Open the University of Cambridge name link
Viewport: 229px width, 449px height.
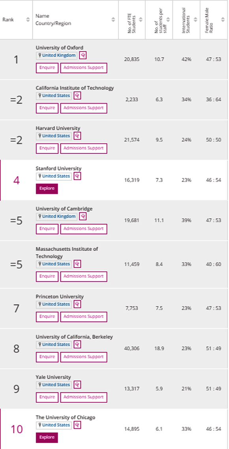click(64, 209)
